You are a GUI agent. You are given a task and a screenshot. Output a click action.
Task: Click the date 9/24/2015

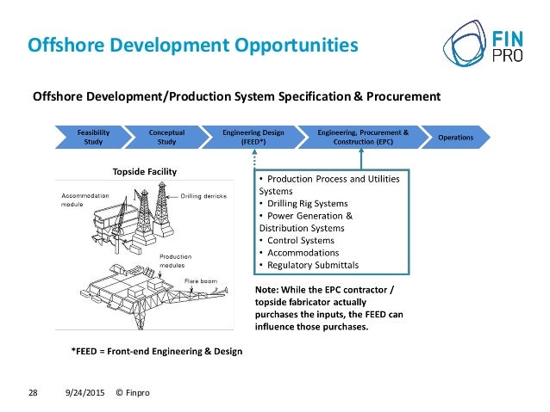(x=84, y=393)
